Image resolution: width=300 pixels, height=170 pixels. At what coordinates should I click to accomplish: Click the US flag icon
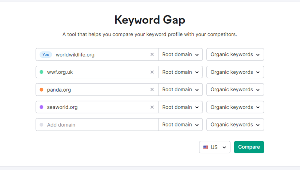(206, 147)
